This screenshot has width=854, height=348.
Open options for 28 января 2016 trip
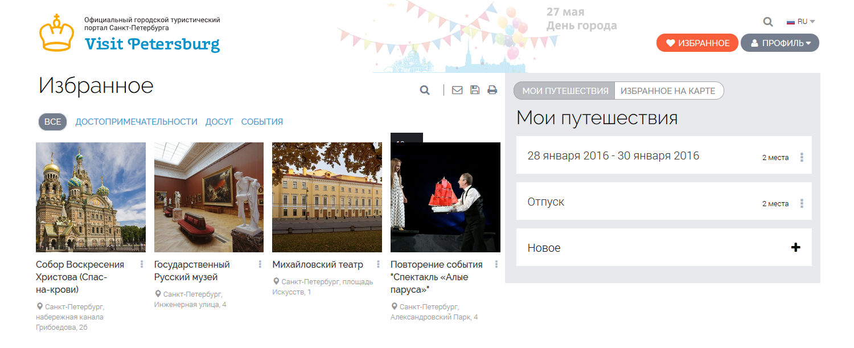pyautogui.click(x=802, y=157)
